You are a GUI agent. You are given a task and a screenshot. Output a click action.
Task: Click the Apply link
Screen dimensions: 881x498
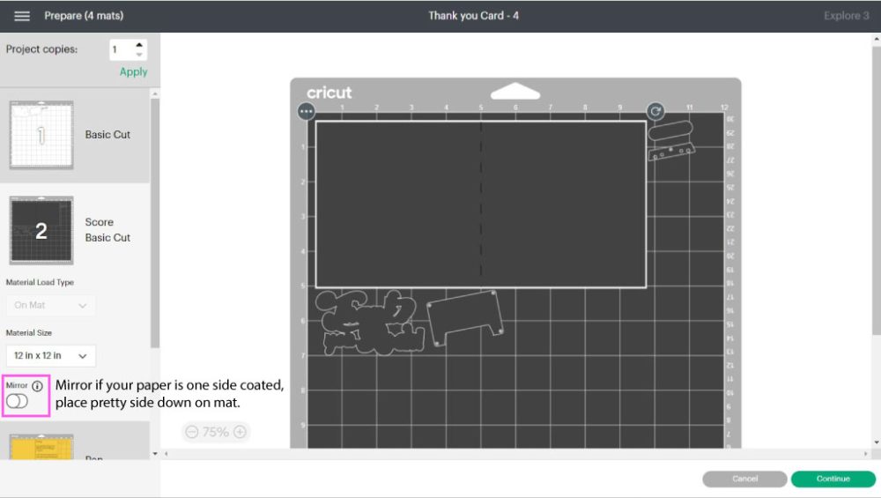(x=133, y=72)
